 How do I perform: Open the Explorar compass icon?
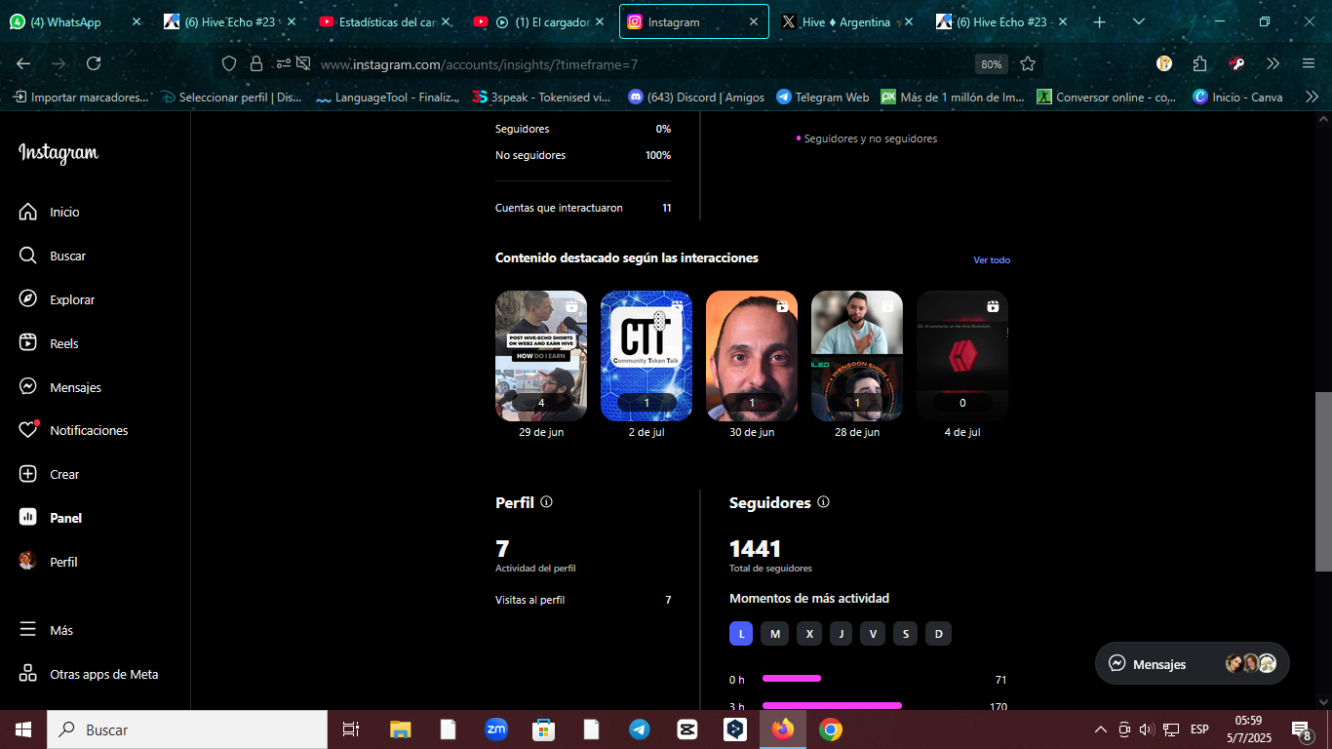click(x=28, y=299)
